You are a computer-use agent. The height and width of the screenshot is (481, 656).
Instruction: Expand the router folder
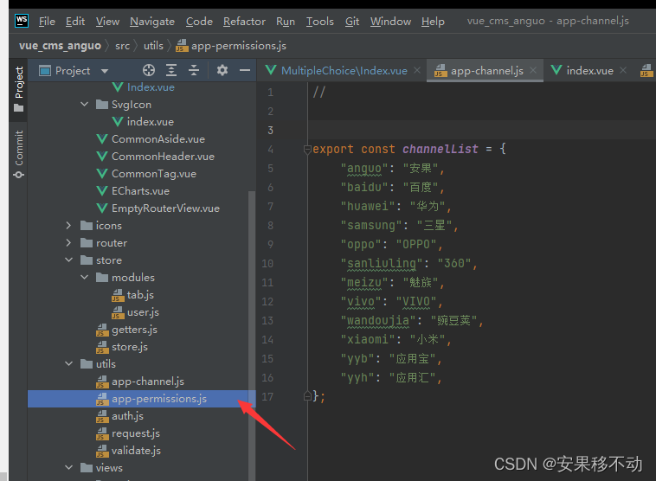tap(69, 243)
